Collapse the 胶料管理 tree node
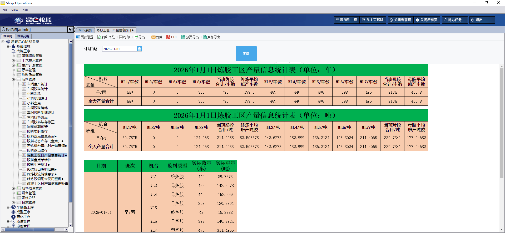505x233 pixels. [x=13, y=79]
